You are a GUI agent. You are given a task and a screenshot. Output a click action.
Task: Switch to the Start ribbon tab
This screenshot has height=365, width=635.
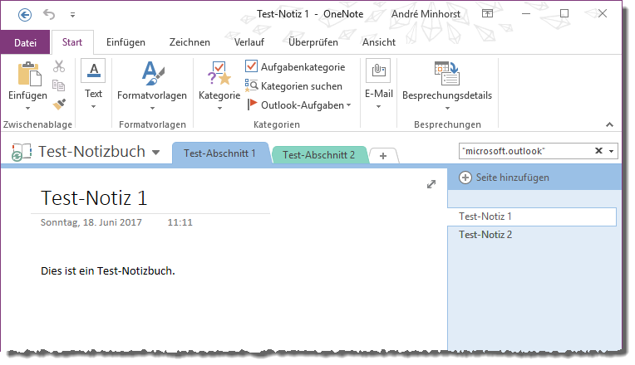(x=72, y=42)
